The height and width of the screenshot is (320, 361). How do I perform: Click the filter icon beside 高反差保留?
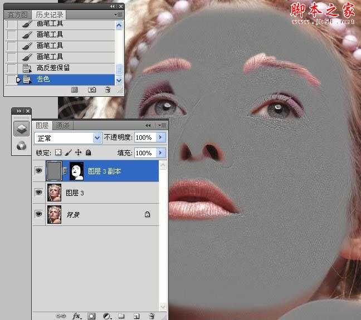pyautogui.click(x=27, y=68)
